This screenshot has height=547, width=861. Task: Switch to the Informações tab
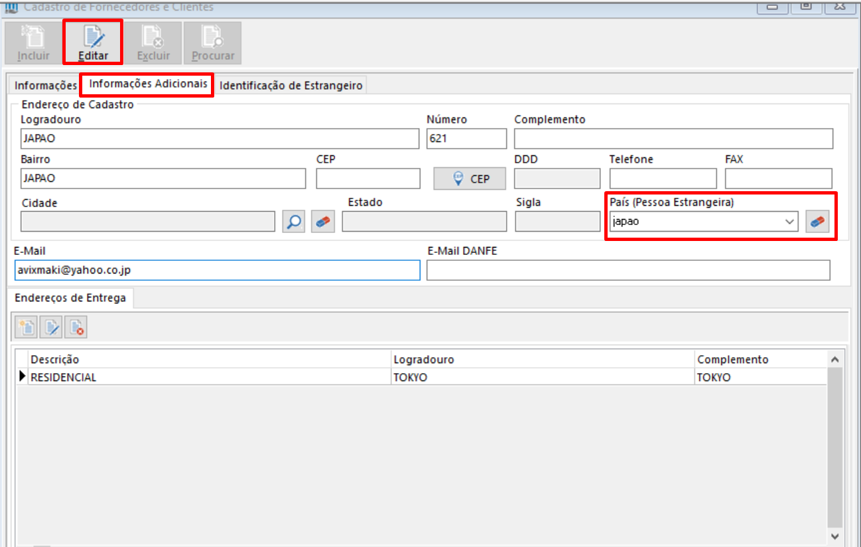tap(46, 86)
